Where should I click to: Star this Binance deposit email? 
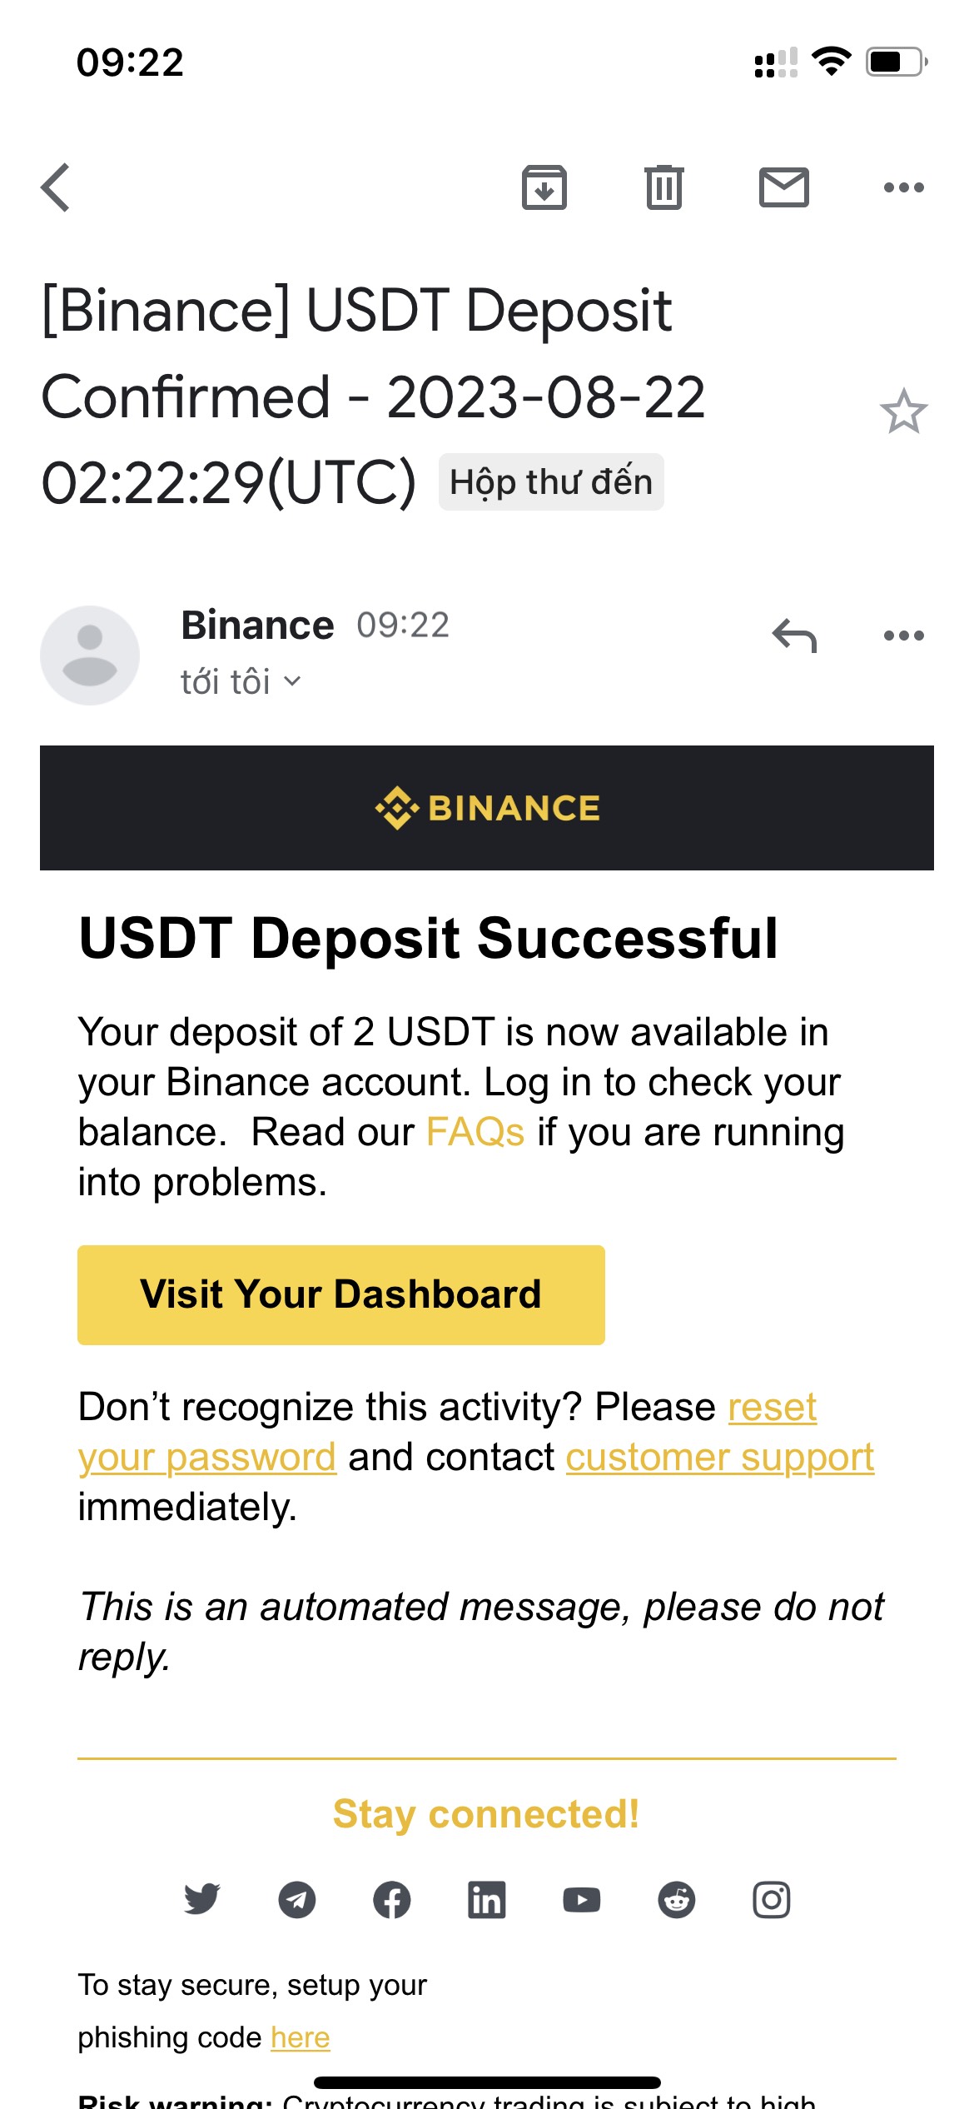coord(903,411)
